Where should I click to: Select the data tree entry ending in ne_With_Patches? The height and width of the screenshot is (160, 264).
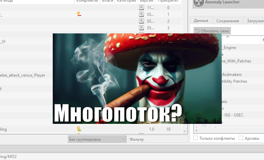click(236, 61)
